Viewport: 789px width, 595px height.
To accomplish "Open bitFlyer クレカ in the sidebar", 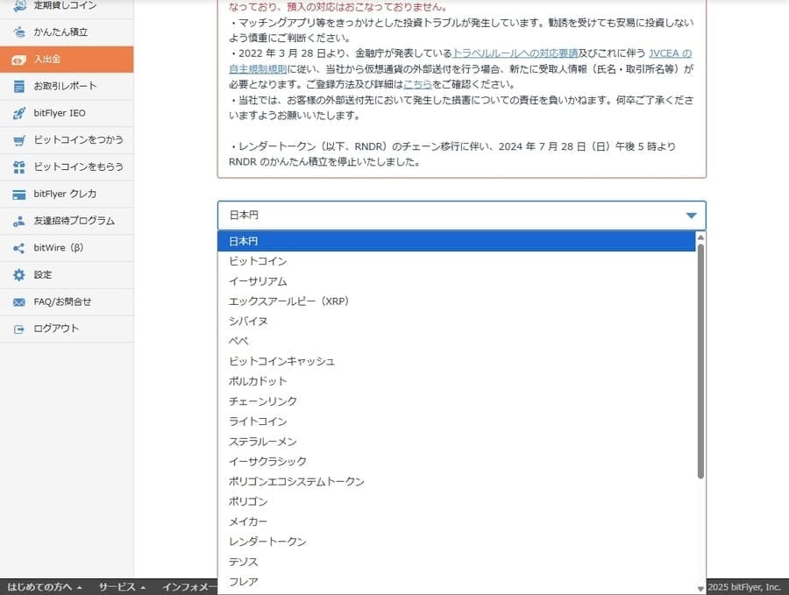I will (67, 194).
